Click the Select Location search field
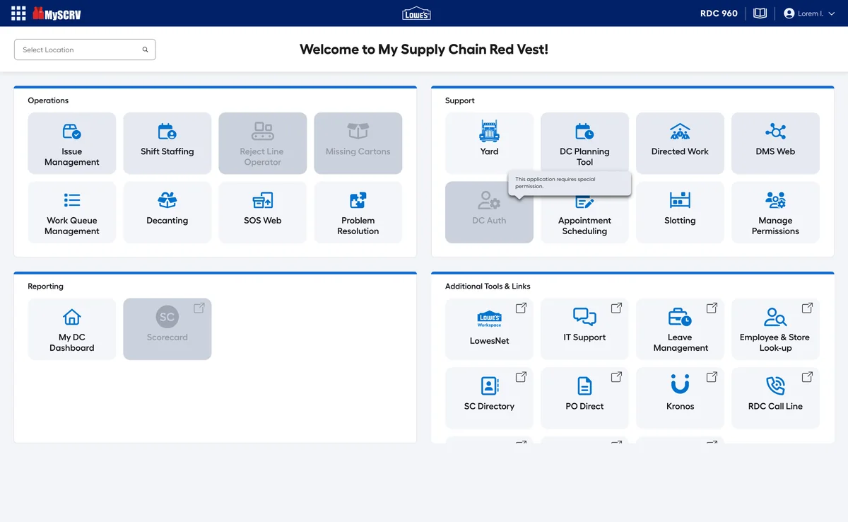The height and width of the screenshot is (522, 848). (x=85, y=50)
